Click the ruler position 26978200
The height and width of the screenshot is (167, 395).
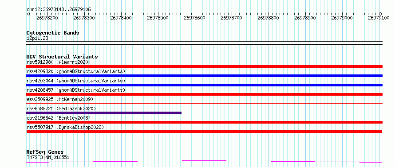point(47,18)
